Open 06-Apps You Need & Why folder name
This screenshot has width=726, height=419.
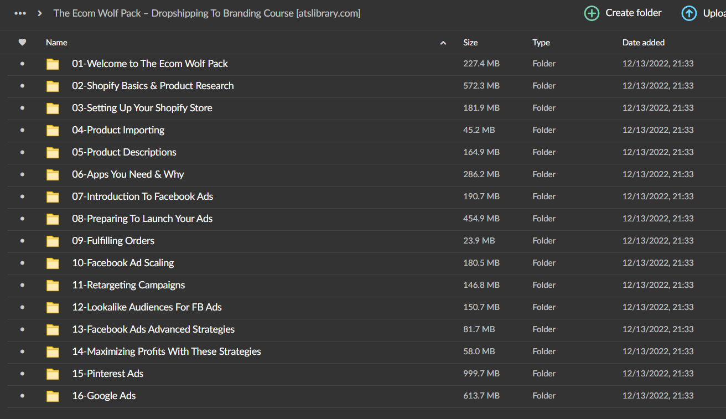(x=128, y=174)
